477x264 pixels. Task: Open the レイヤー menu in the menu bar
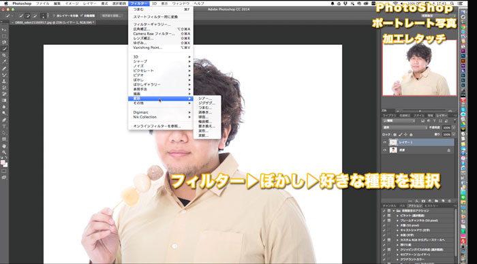(x=90, y=3)
